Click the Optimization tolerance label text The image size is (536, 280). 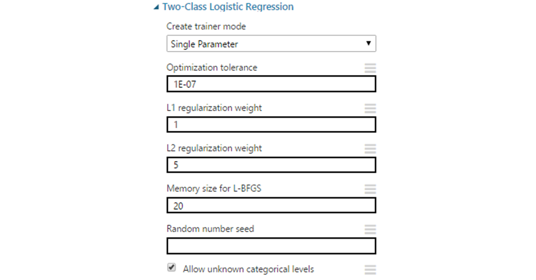tap(212, 67)
